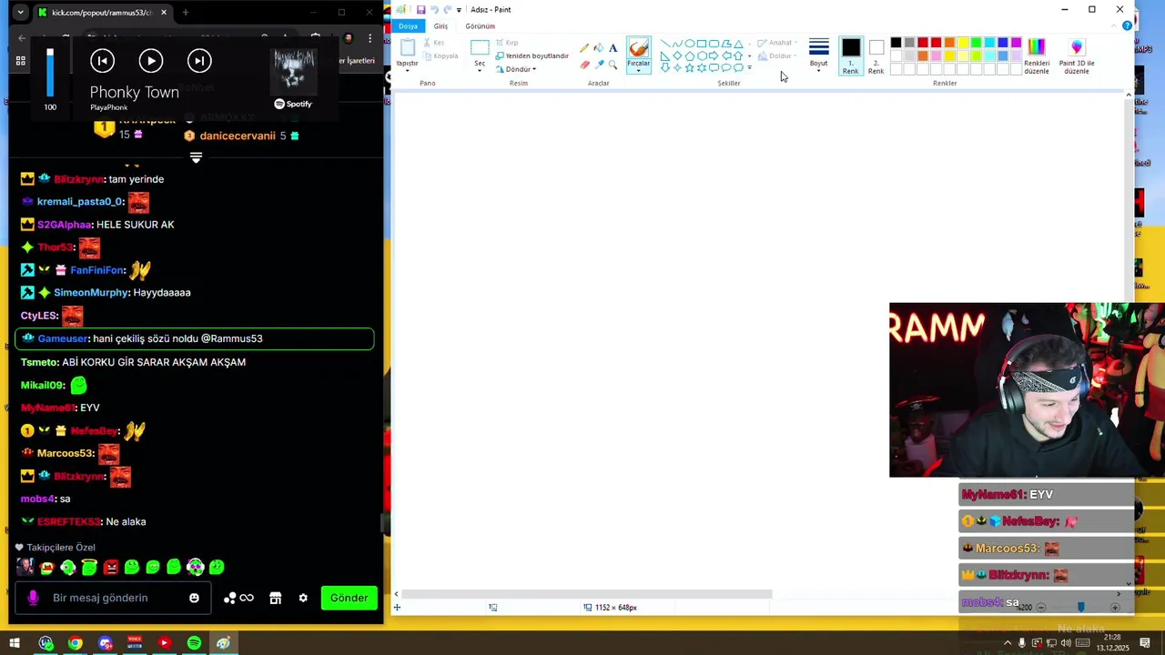1165x655 pixels.
Task: Select the Magnifier tool in Paint
Action: (x=613, y=65)
